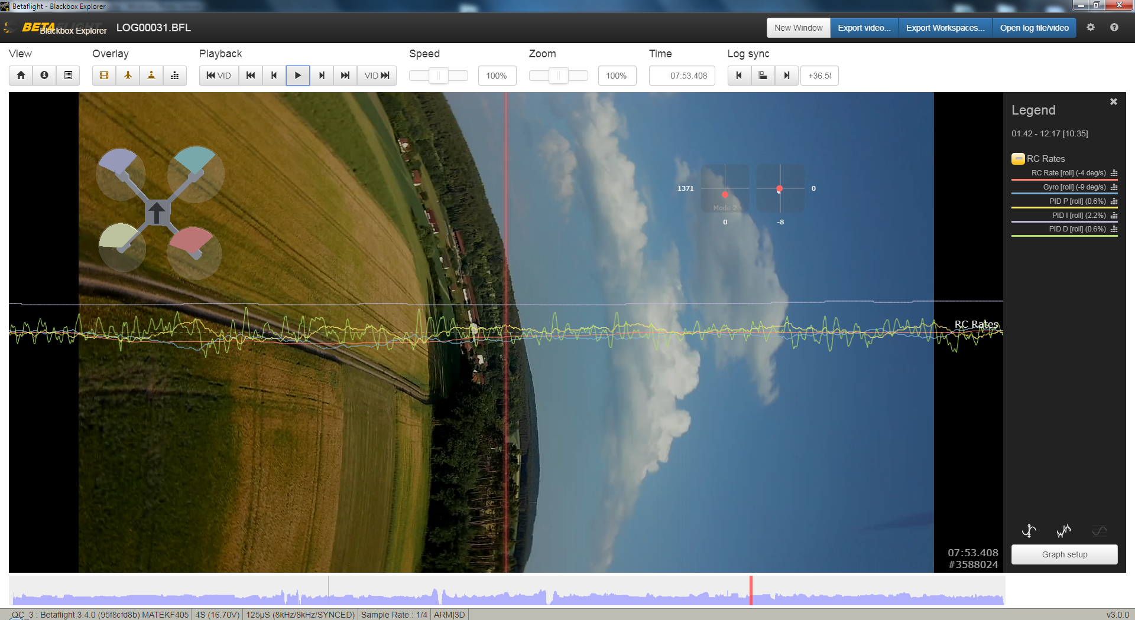The width and height of the screenshot is (1135, 620).
Task: Open graph settings for Gyro [roll] trace
Action: point(1114,187)
